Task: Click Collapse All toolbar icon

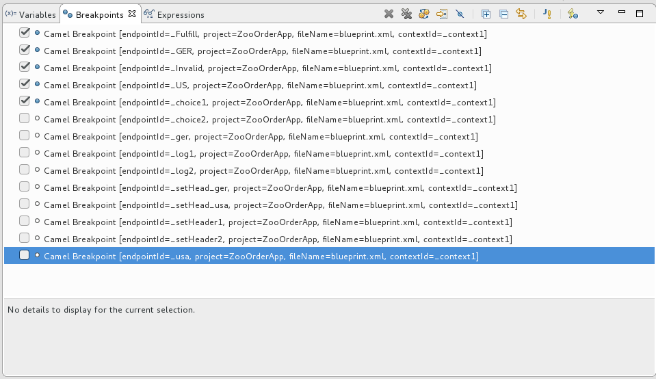Action: point(503,14)
